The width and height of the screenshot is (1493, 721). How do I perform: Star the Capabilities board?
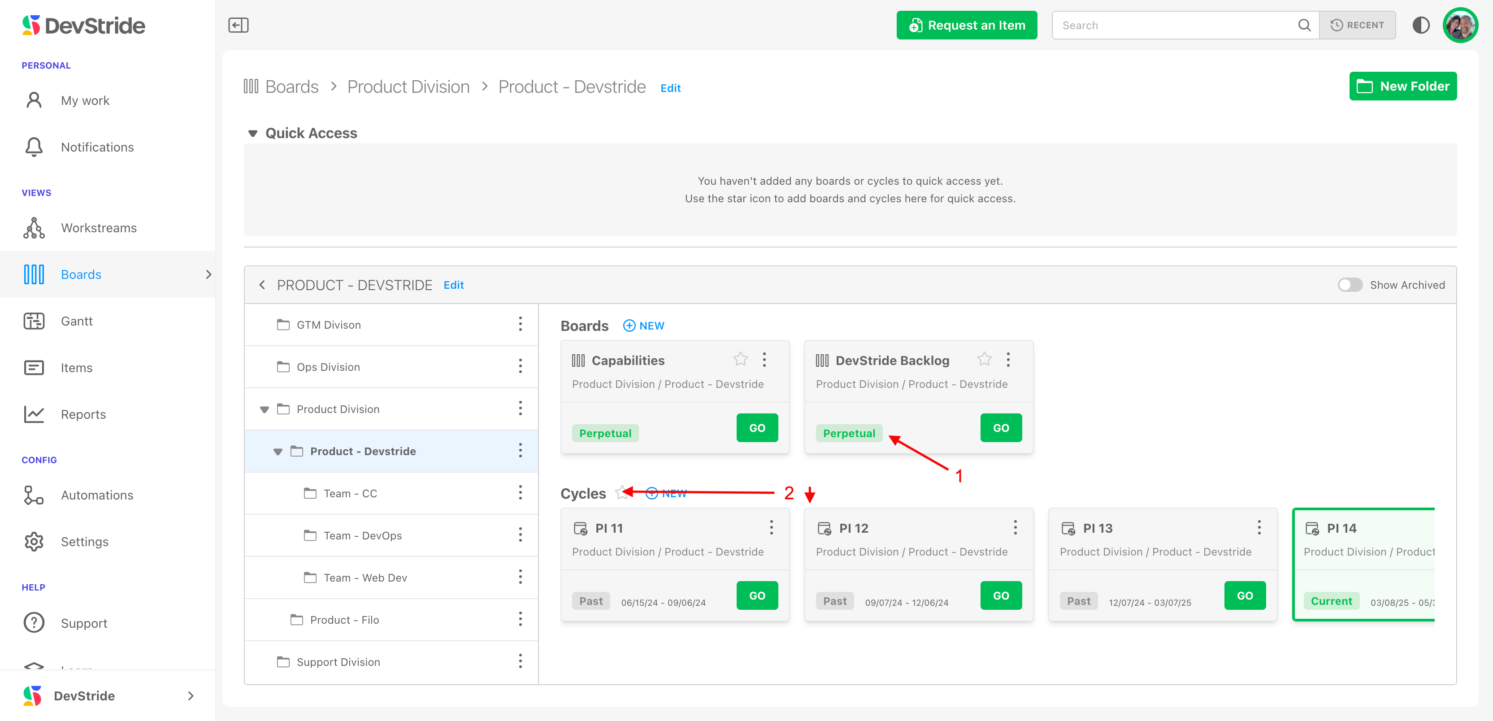click(740, 359)
